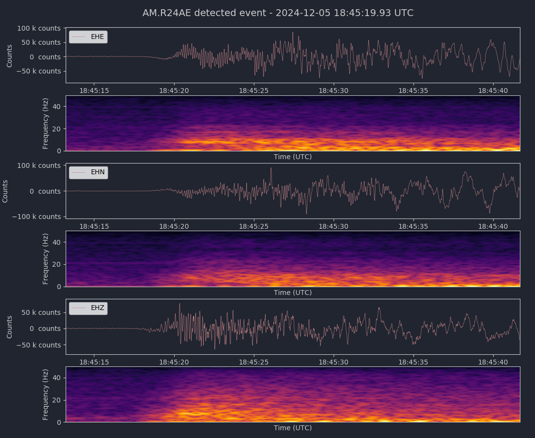Screen dimensions: 535x438
Task: Click 'Frequency (Hz)' label of EHE spectrogram
Action: [45, 124]
